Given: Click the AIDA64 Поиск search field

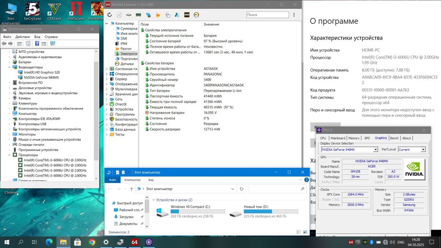Looking at the screenshot, I should click(x=268, y=15).
